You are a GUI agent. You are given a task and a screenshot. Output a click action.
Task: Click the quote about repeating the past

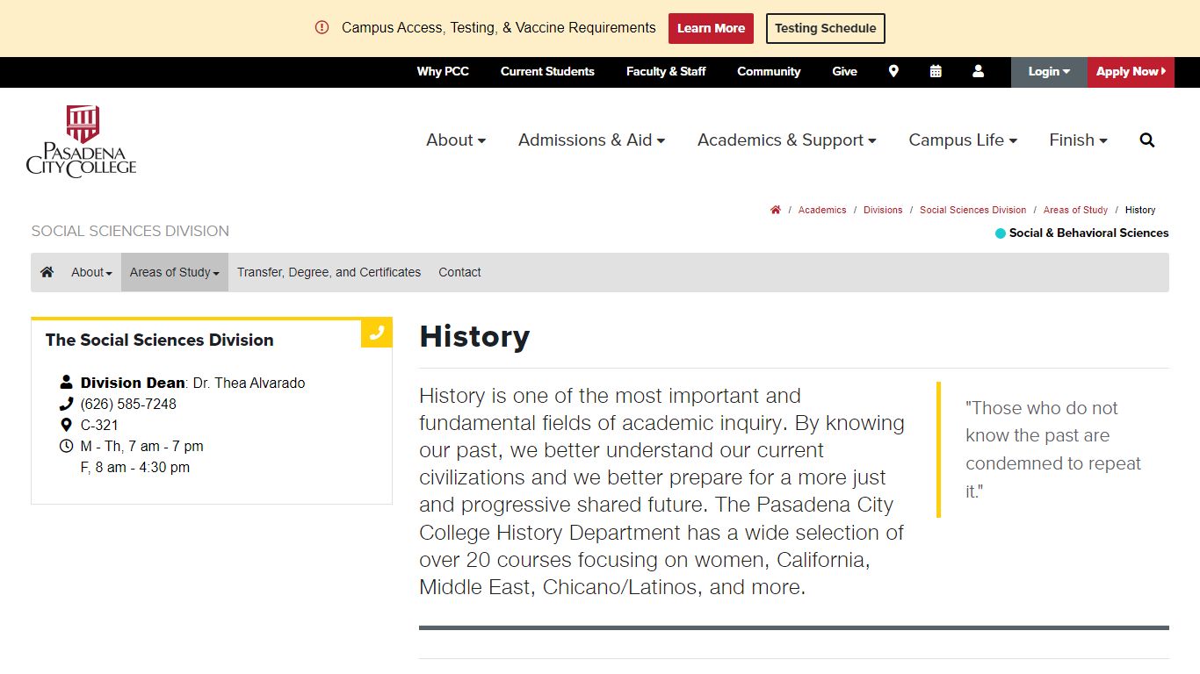[1053, 449]
